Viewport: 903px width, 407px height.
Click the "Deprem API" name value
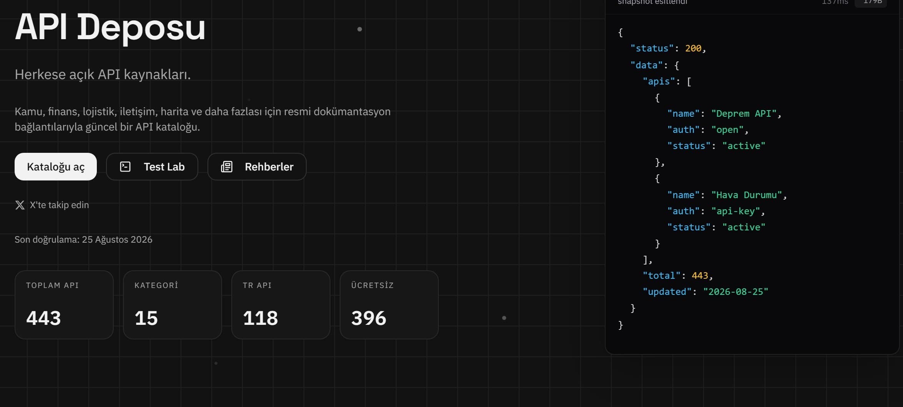point(744,114)
